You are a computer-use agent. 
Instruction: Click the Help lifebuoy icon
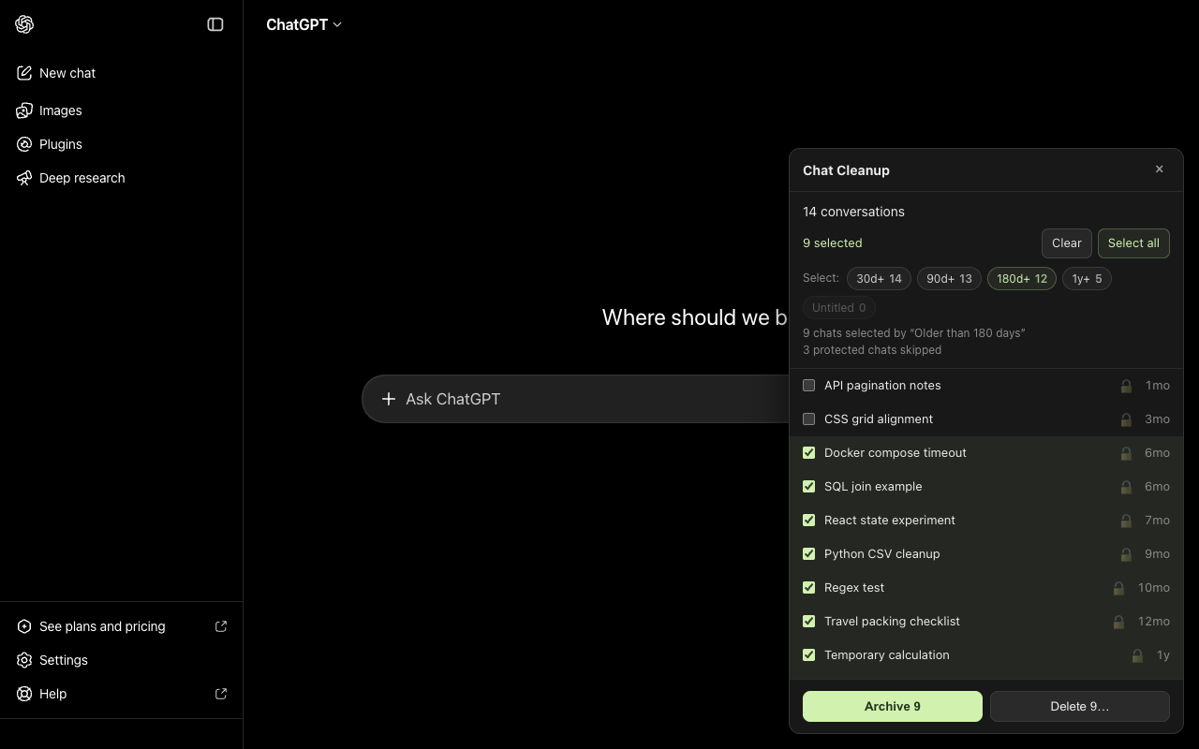click(24, 694)
